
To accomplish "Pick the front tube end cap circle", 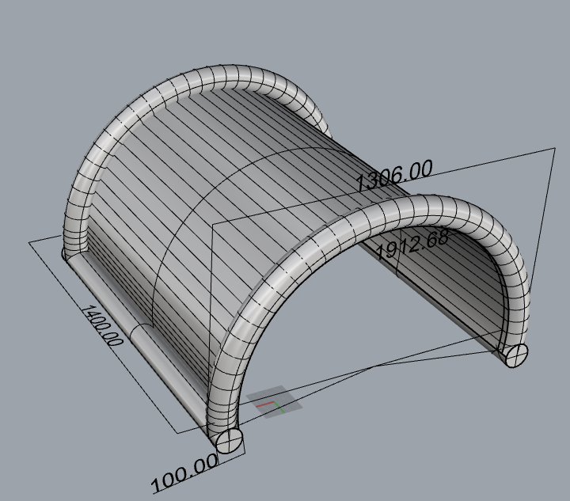I will (229, 440).
